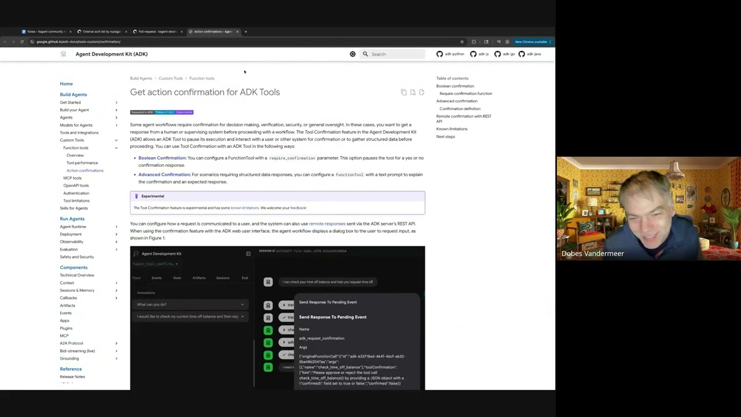Screen dimensions: 741x417
Task: Open Authentication sidebar page
Action: 76,193
